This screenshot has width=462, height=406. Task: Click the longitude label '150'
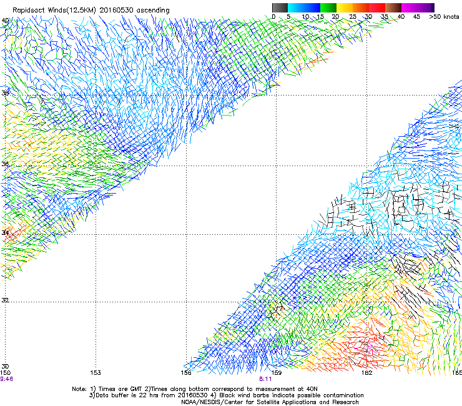tap(5, 373)
